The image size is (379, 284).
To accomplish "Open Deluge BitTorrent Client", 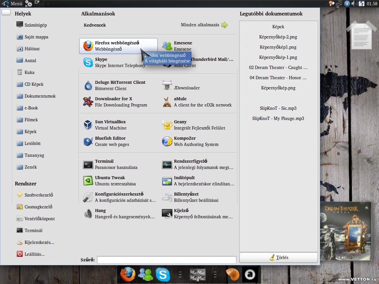I will pos(118,85).
